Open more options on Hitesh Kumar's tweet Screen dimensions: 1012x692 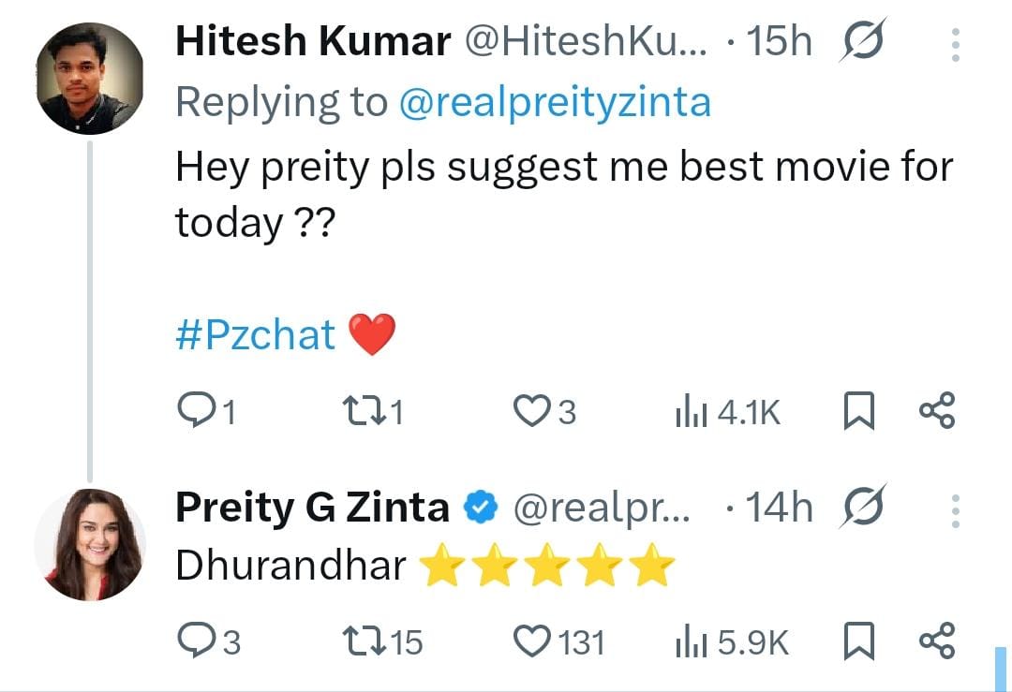click(956, 43)
